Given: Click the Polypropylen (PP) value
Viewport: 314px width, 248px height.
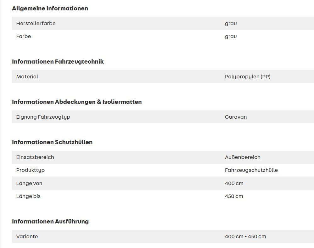Looking at the screenshot, I should pos(248,77).
